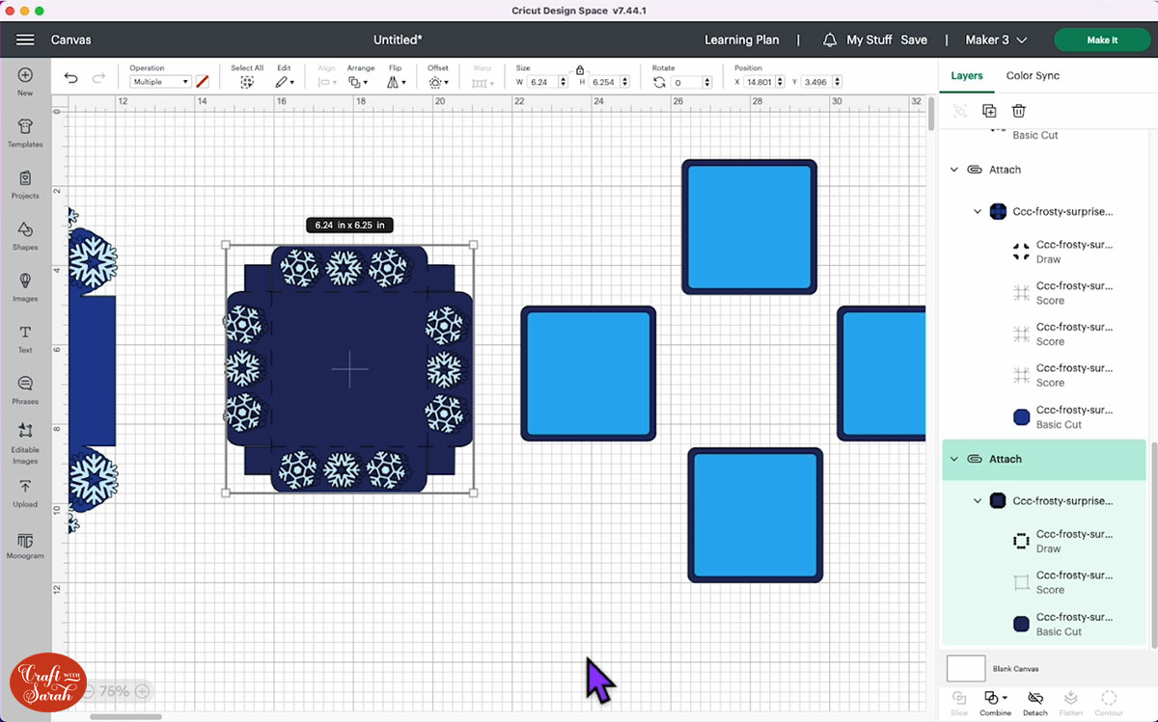
Task: Click the Slice tool
Action: 959,703
